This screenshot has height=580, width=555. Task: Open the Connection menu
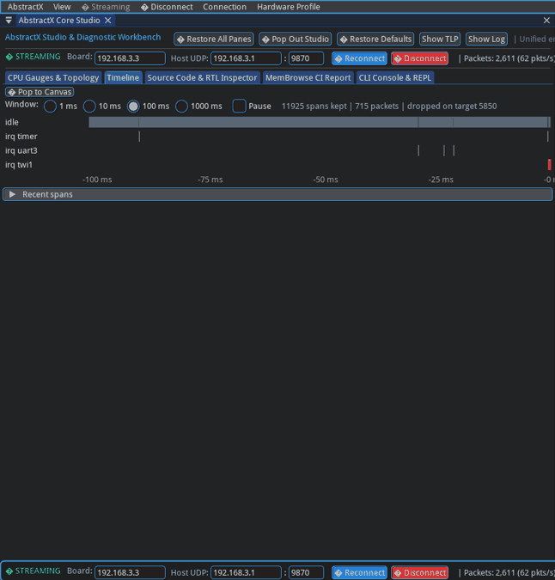pos(224,7)
